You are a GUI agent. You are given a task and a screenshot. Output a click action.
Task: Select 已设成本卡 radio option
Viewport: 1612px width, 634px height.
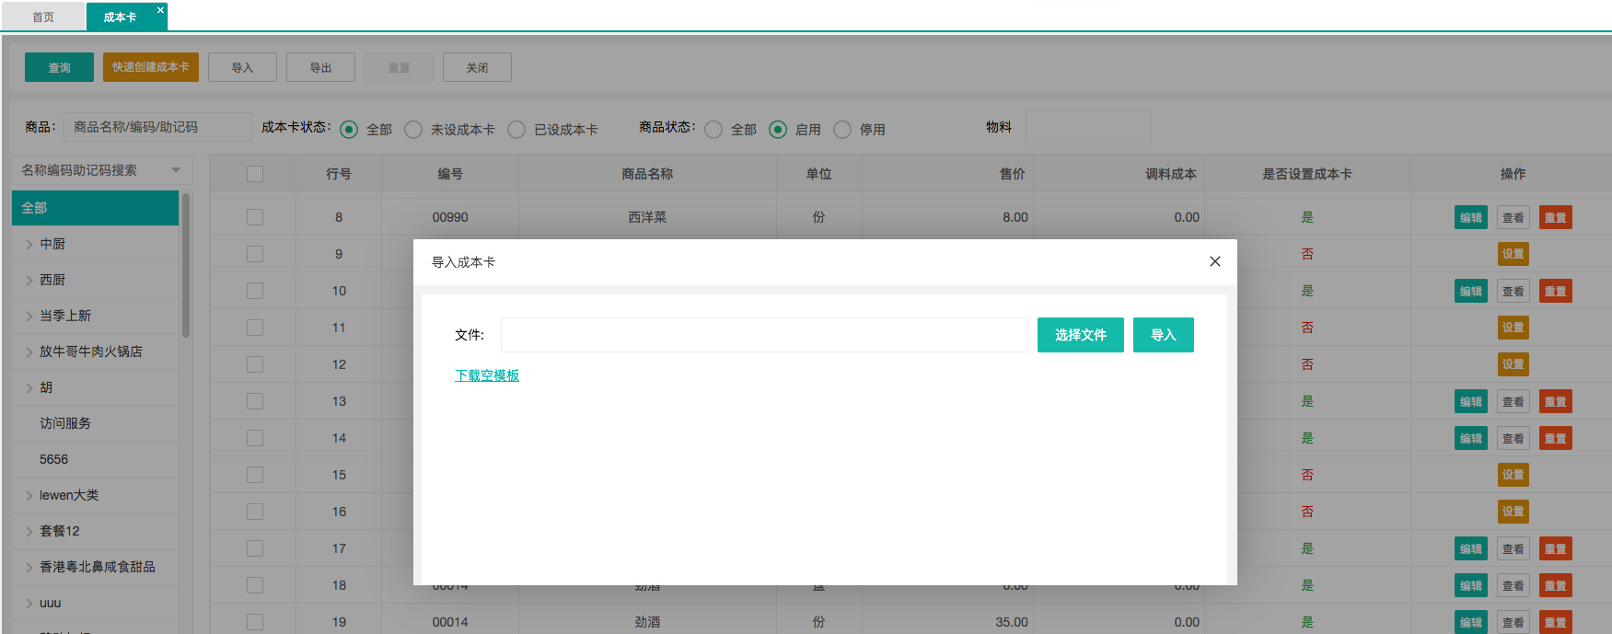pos(516,130)
